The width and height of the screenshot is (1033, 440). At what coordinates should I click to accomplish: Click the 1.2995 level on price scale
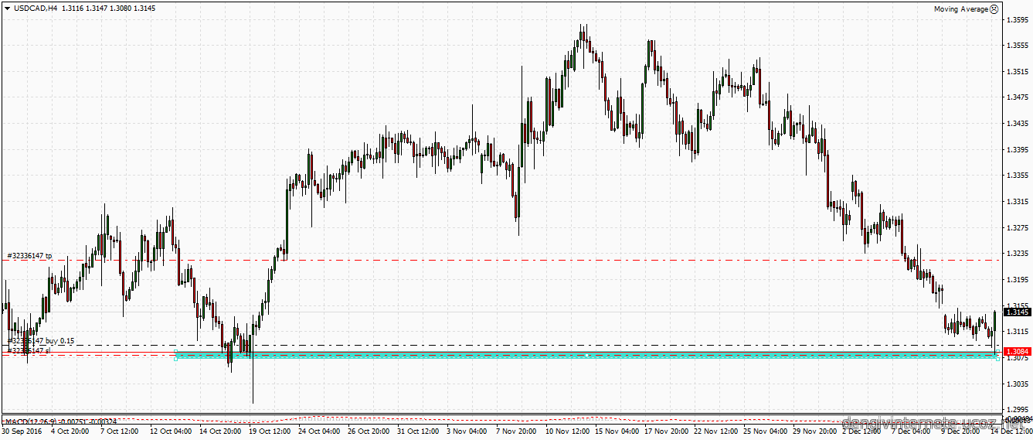[1017, 410]
